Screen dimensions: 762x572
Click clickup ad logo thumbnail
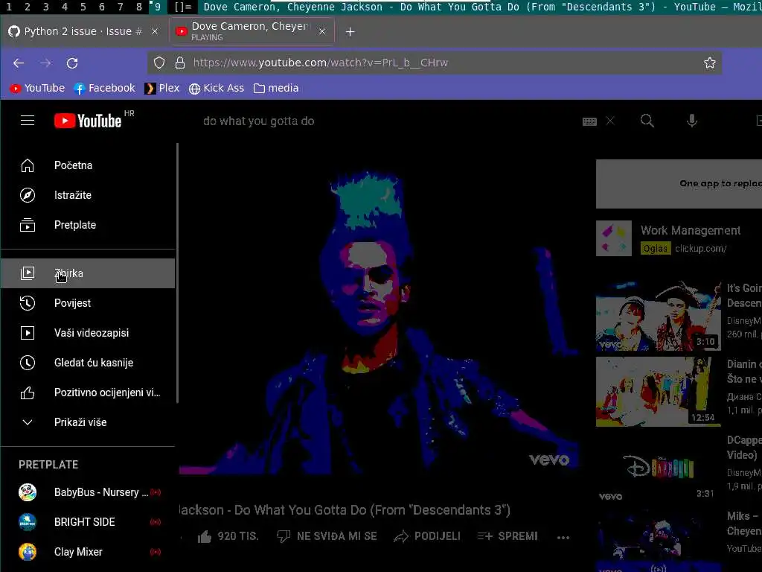point(614,238)
